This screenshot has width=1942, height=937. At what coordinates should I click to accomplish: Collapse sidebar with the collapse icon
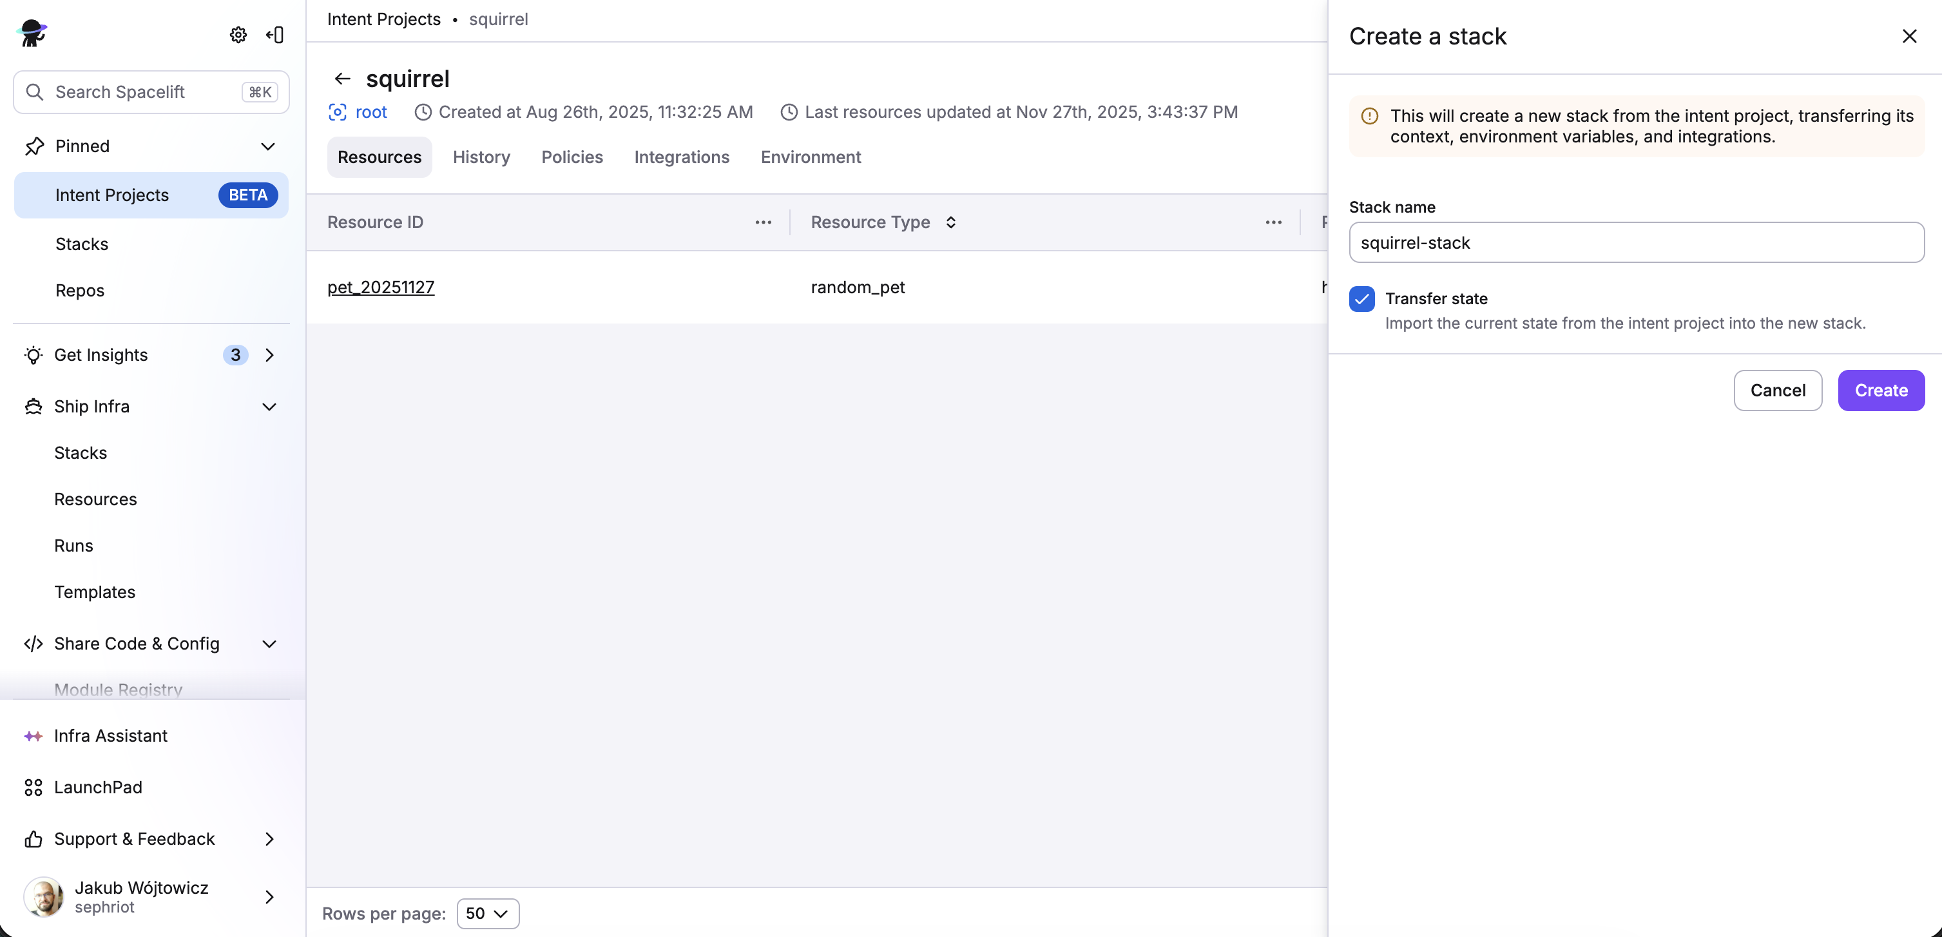click(x=275, y=35)
